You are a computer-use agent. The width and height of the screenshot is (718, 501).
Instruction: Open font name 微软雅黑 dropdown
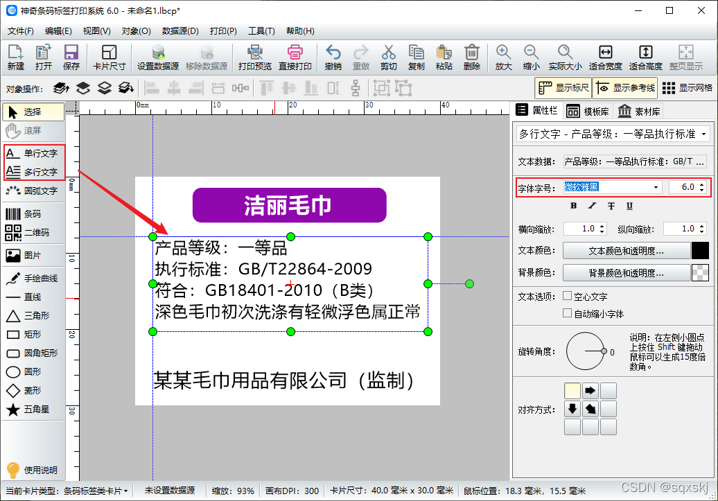point(656,187)
